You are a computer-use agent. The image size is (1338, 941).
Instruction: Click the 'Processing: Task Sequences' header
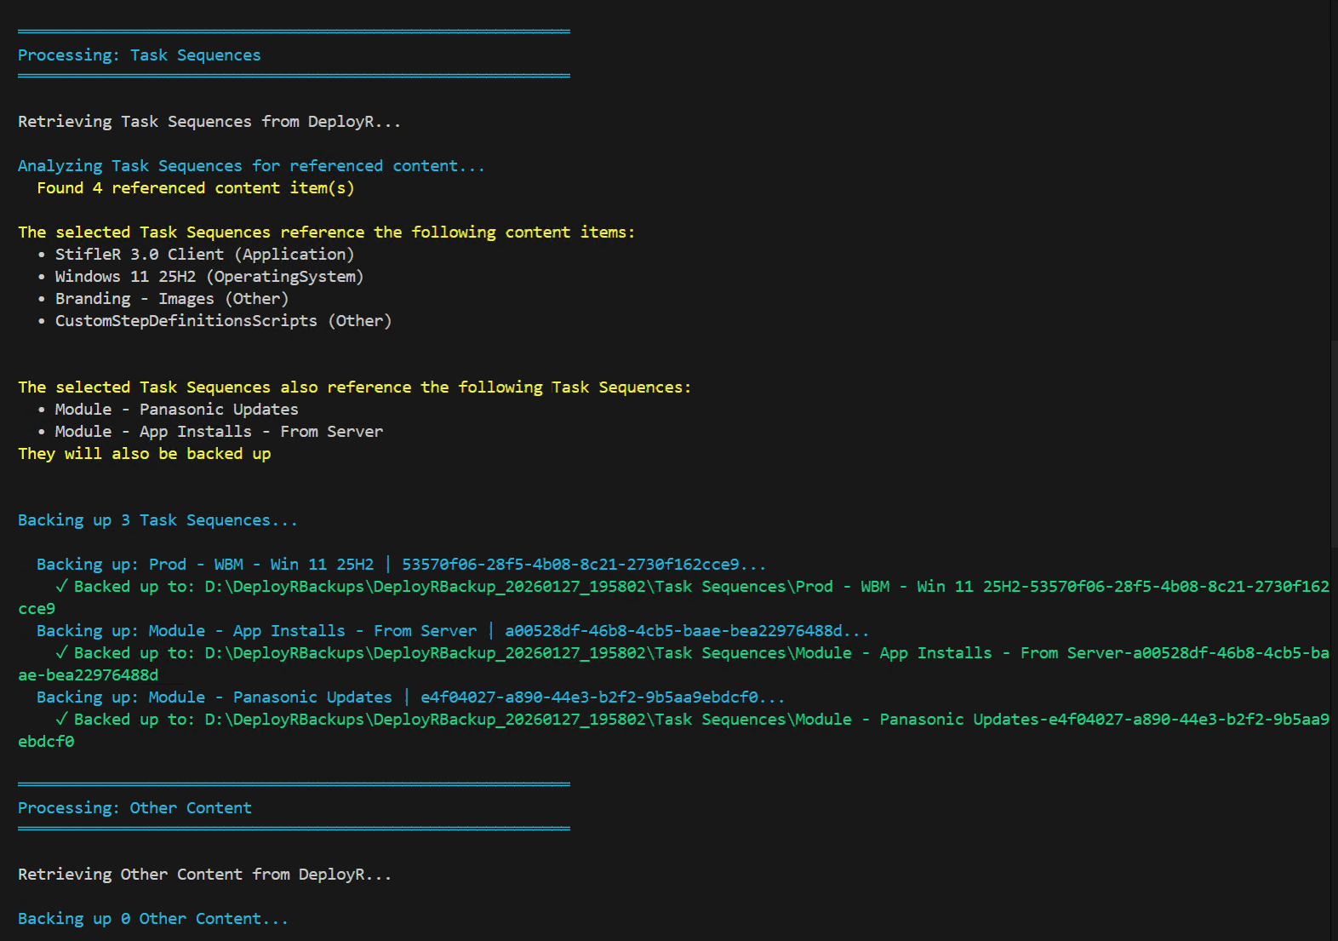pos(140,55)
